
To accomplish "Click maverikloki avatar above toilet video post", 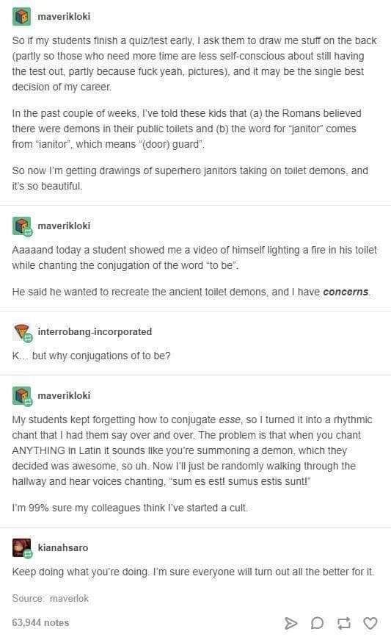I will click(21, 226).
